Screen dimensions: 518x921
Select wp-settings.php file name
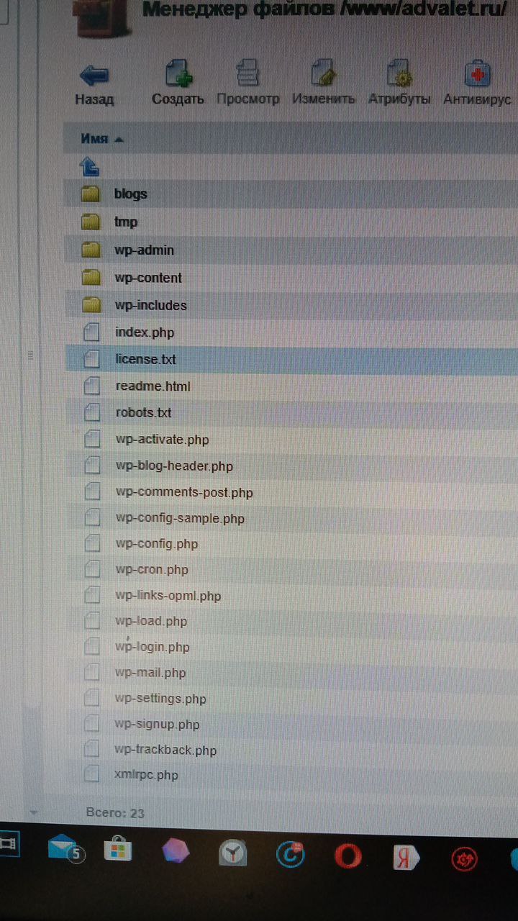160,699
